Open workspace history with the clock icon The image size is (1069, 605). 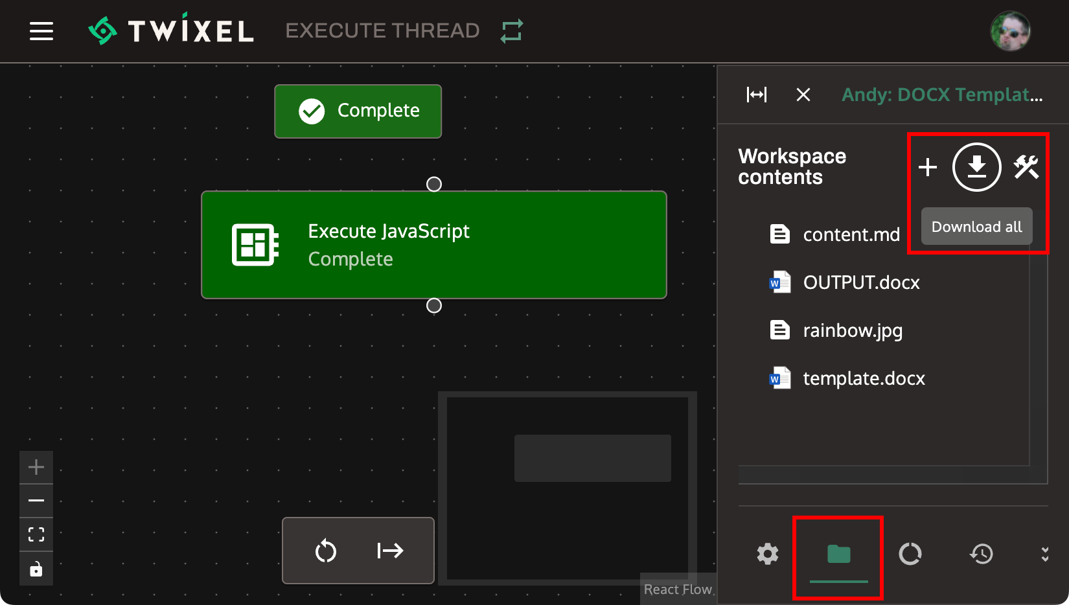click(x=982, y=554)
